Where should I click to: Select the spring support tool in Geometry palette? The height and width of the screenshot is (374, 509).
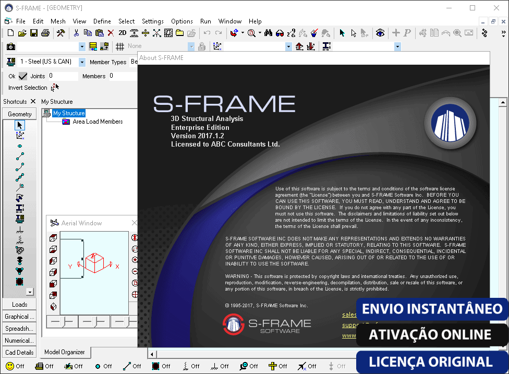point(20,240)
